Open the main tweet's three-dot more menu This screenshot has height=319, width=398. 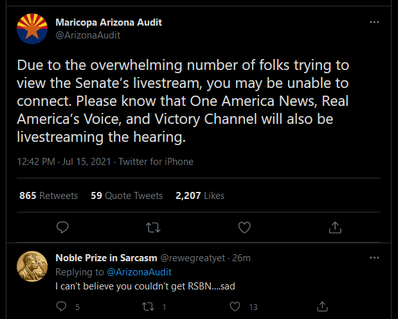pyautogui.click(x=374, y=22)
